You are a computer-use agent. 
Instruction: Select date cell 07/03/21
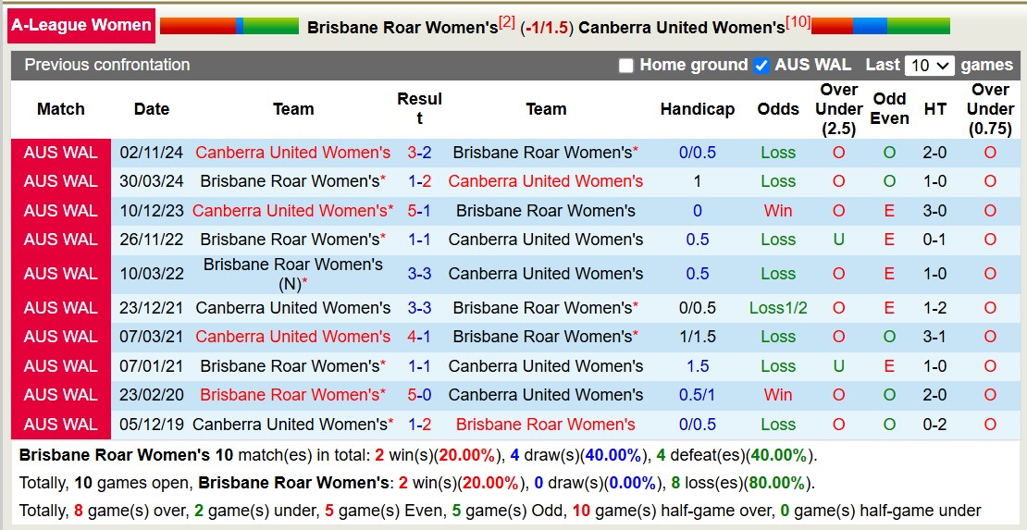coord(152,336)
